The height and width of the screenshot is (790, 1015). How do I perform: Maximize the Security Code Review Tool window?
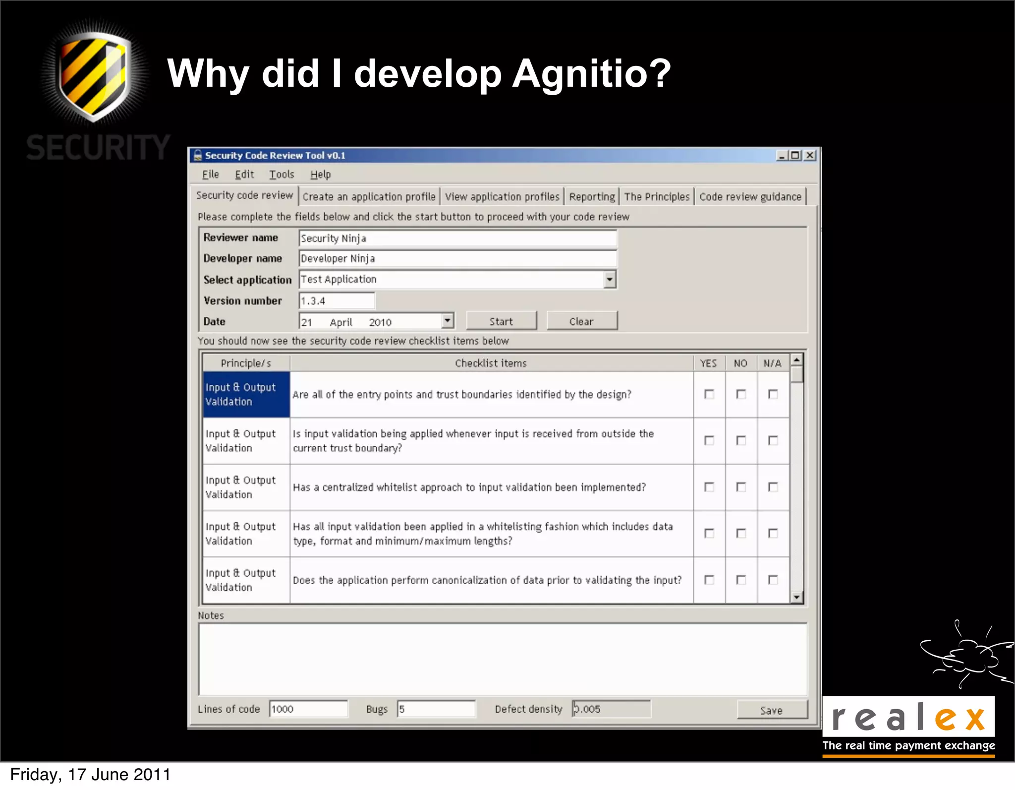795,155
